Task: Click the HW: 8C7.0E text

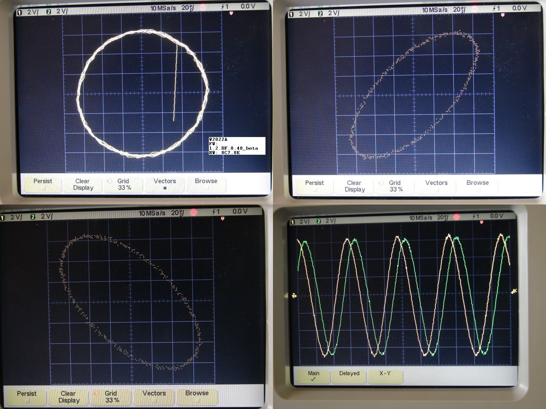Action: tap(225, 153)
